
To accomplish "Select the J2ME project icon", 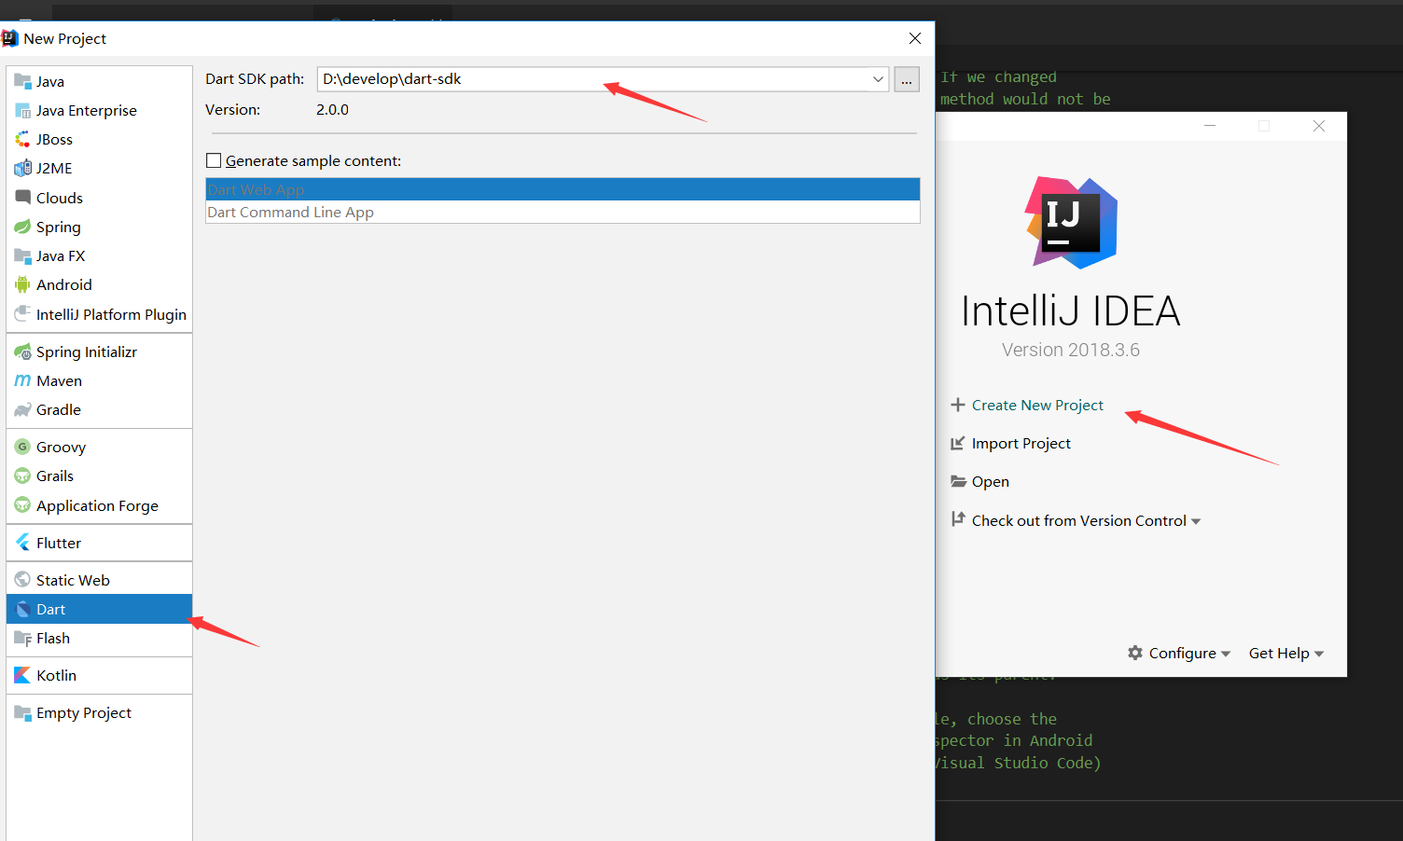I will pos(22,168).
